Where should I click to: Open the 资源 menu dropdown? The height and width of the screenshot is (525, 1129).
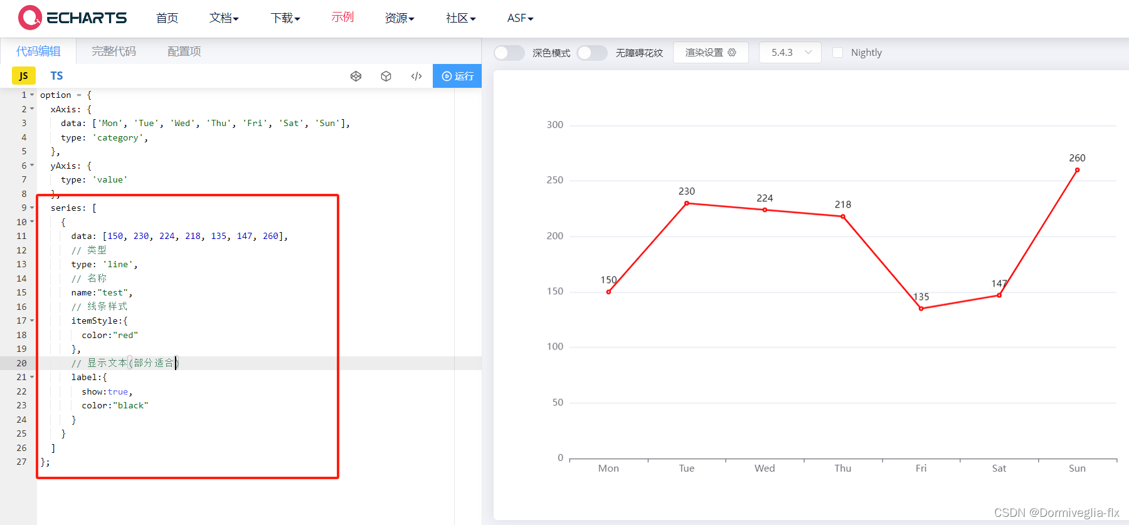400,18
